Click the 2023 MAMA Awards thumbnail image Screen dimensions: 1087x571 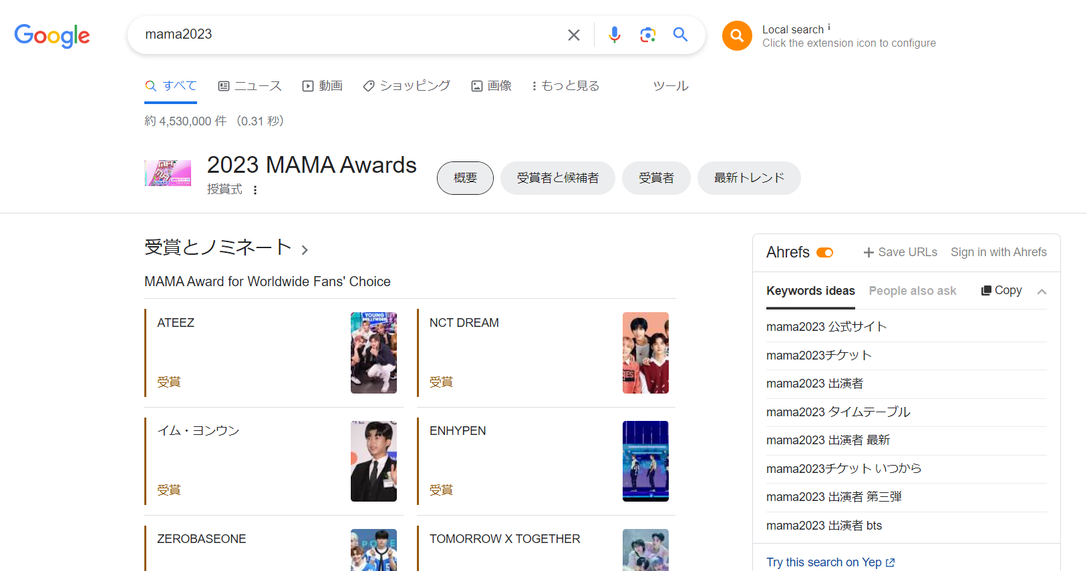(x=168, y=173)
